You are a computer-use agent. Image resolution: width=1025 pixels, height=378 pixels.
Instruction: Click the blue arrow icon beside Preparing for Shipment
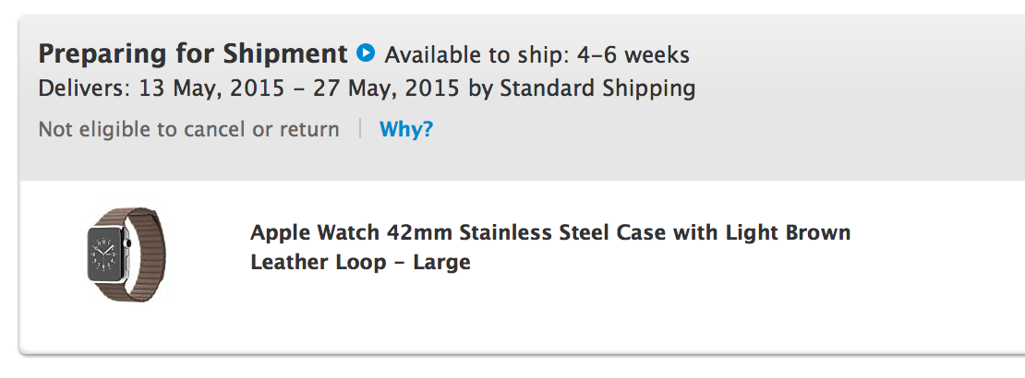(366, 53)
